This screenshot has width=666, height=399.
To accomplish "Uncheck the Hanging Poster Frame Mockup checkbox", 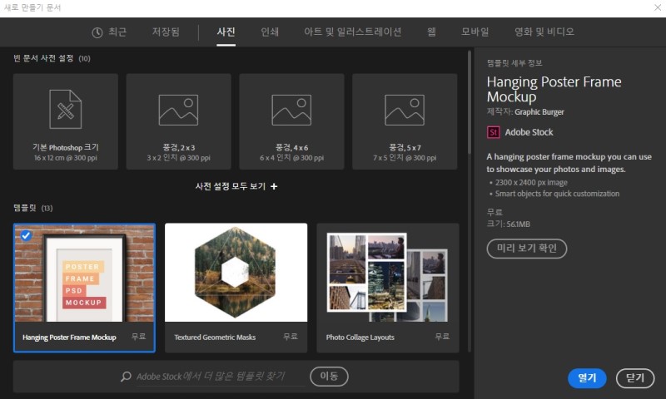I will pyautogui.click(x=26, y=235).
